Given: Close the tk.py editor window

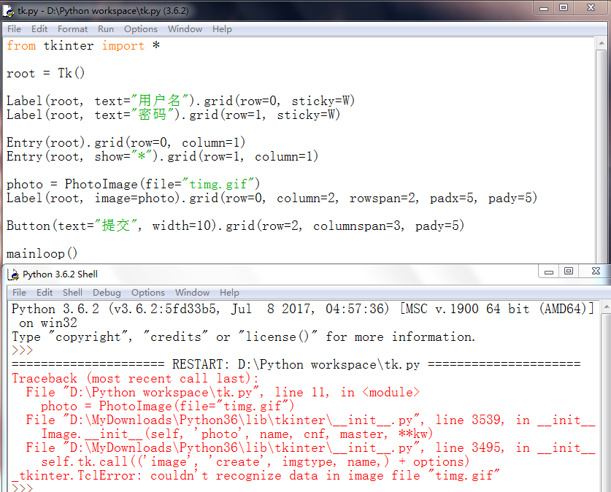Looking at the screenshot, I should tap(591, 8).
